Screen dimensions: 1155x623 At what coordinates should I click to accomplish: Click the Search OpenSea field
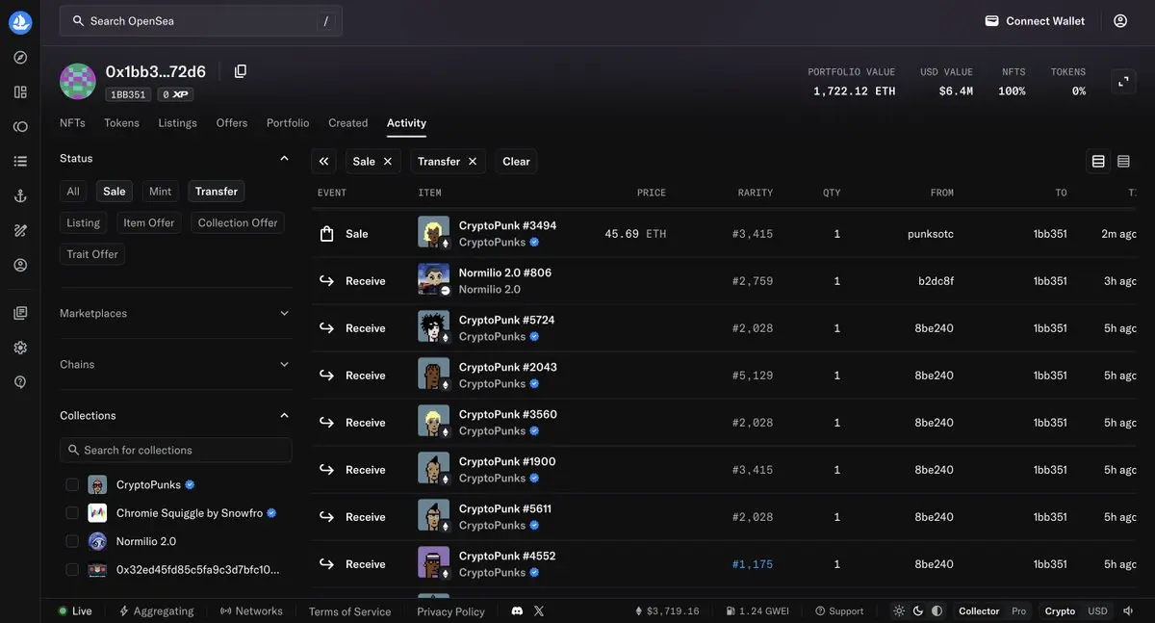(201, 21)
